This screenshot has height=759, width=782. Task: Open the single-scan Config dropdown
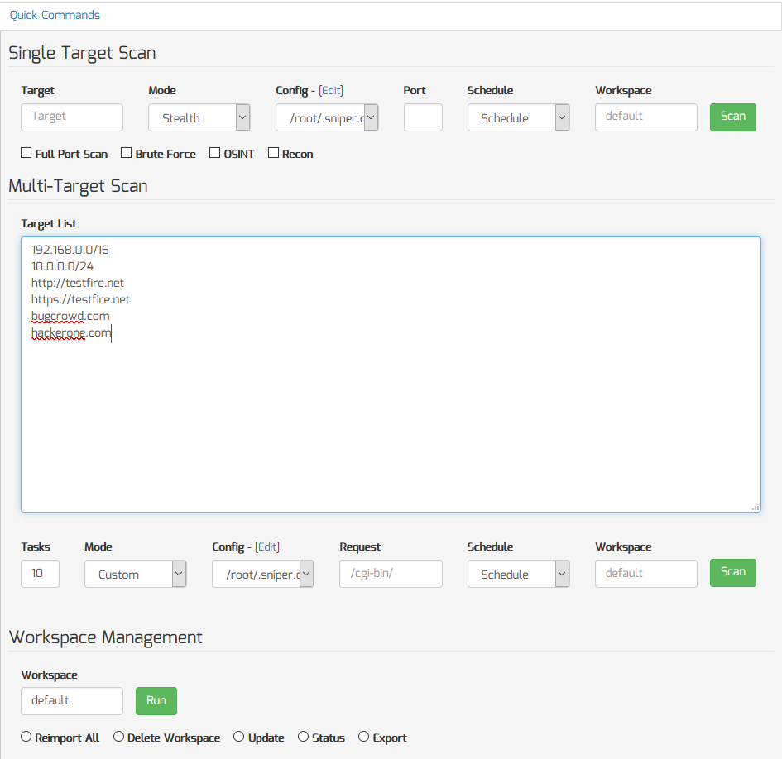pos(327,117)
